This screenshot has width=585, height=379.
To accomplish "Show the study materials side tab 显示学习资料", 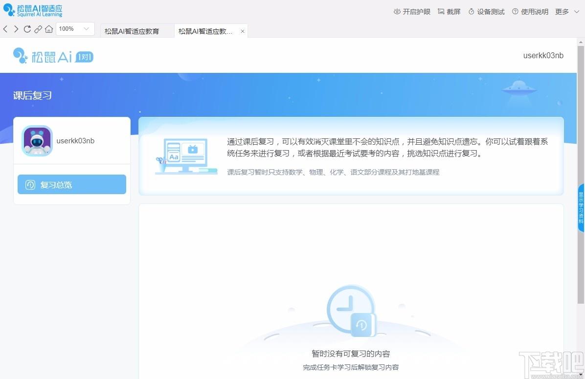I will (x=581, y=208).
